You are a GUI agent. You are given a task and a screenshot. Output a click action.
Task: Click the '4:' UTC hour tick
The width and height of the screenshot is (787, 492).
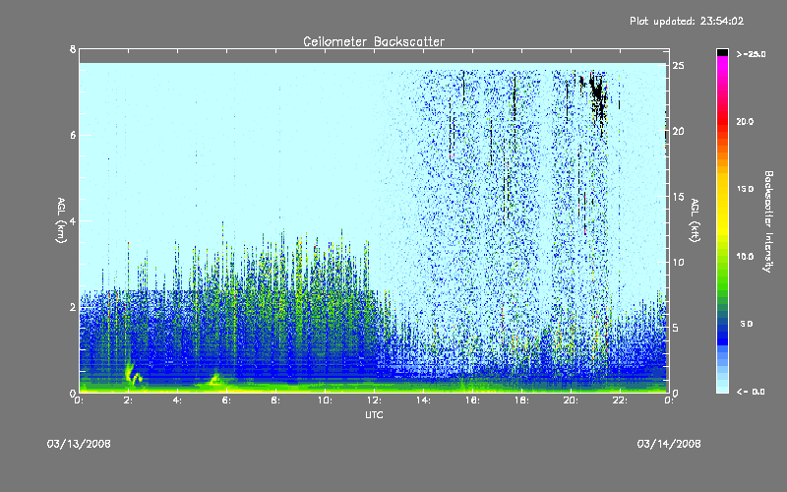[178, 400]
